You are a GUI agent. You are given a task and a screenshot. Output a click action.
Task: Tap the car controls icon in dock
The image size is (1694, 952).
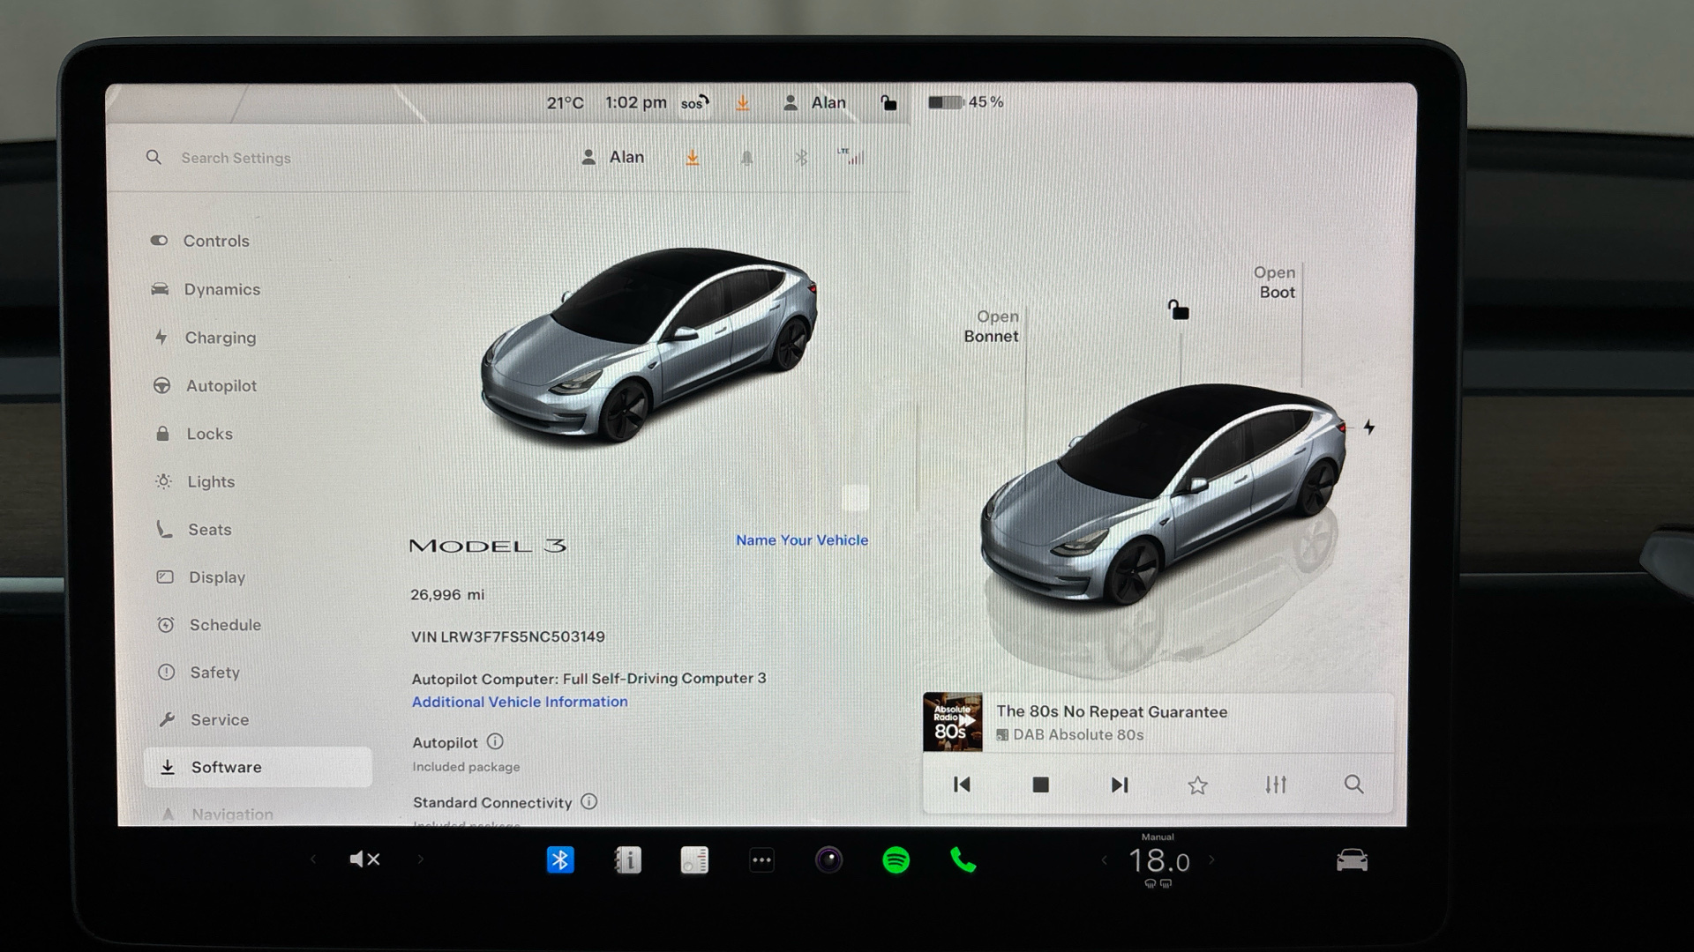[x=1352, y=859]
